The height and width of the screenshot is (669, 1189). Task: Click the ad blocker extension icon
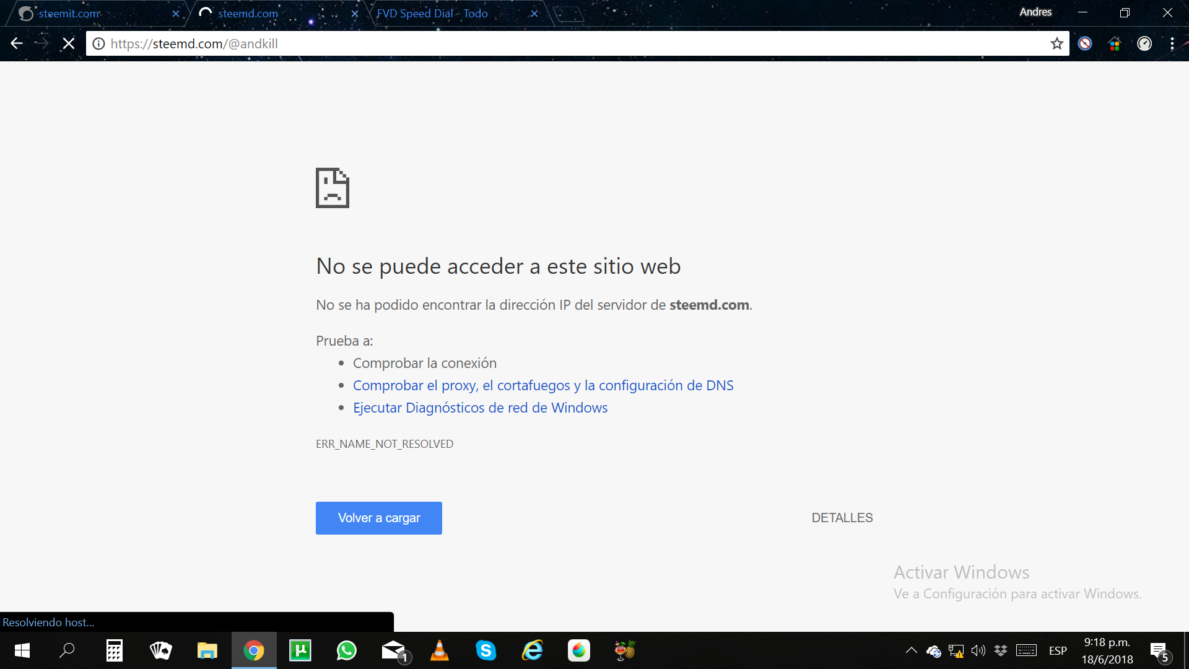1085,44
